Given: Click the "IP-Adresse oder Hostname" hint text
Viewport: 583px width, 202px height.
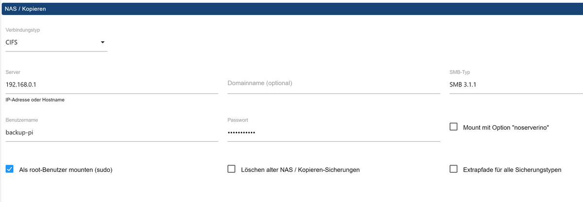Looking at the screenshot, I should tap(35, 100).
